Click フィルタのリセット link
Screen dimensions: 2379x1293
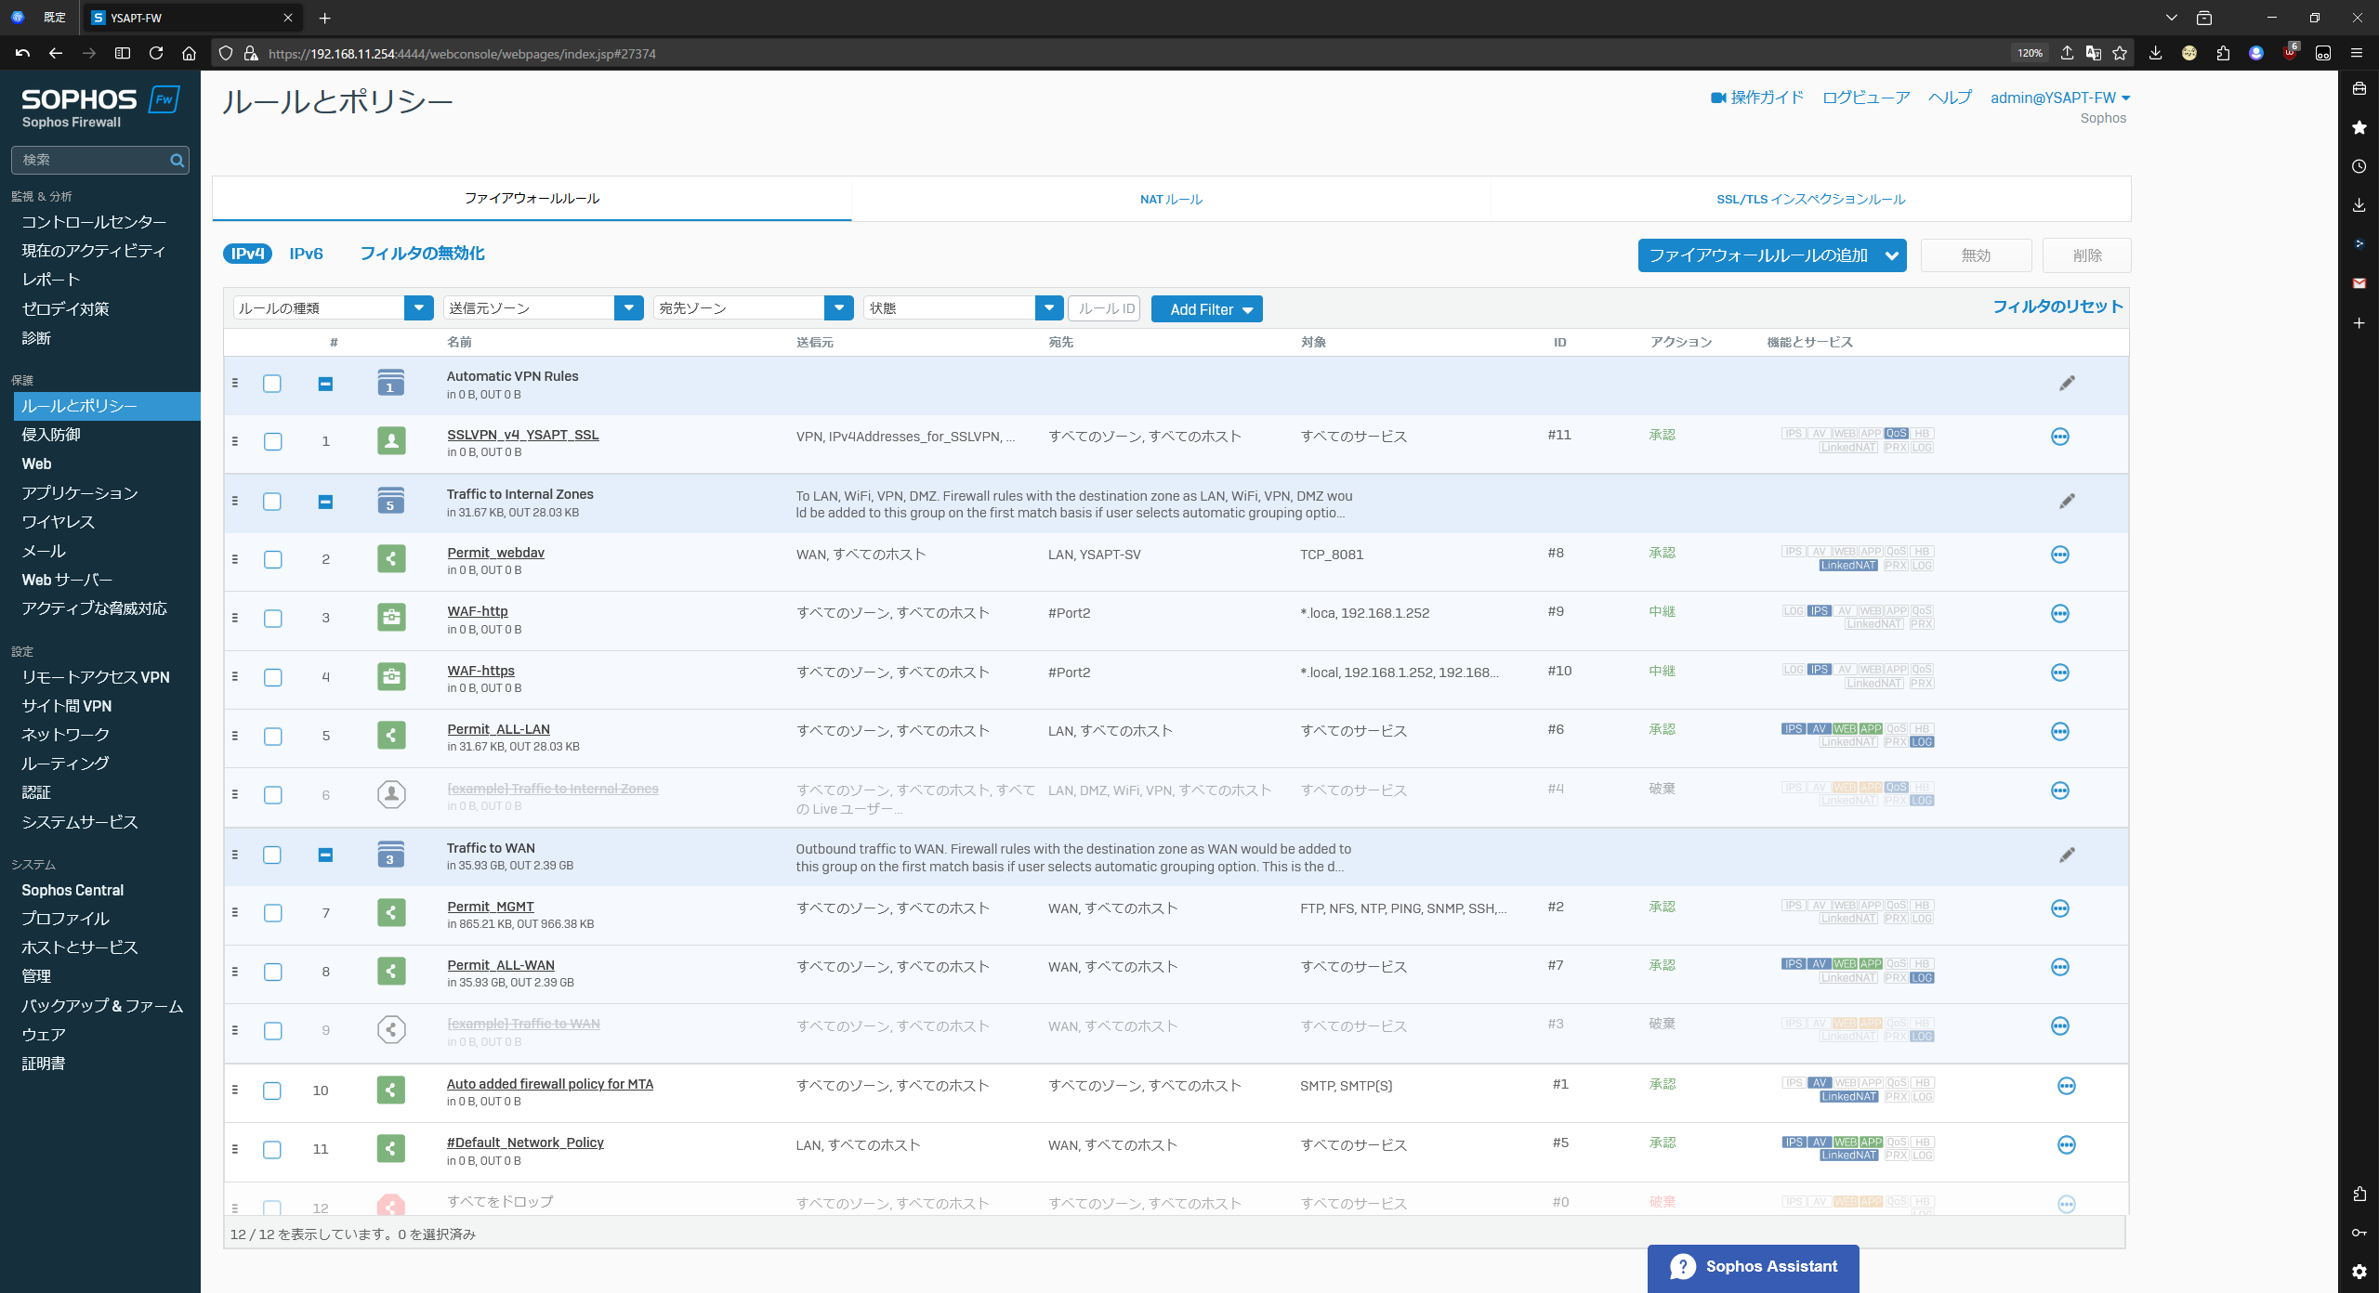(x=2057, y=307)
